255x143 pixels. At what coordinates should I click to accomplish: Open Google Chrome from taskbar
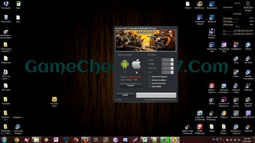click(17, 140)
